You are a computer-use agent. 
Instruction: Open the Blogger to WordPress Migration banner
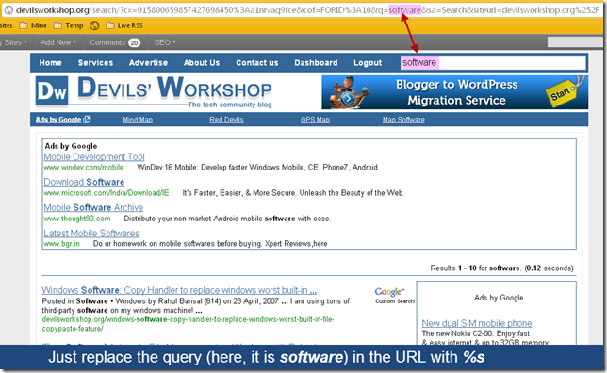[x=455, y=92]
